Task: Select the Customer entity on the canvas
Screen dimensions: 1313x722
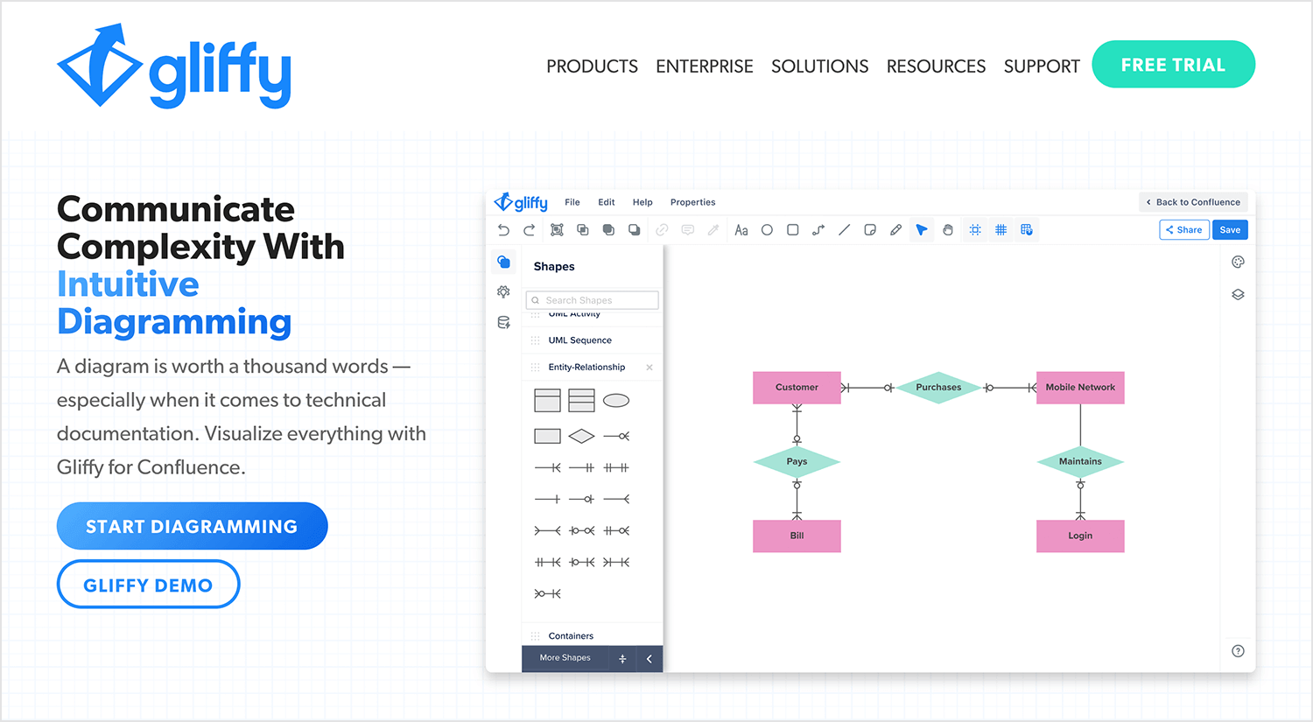Action: pos(797,388)
